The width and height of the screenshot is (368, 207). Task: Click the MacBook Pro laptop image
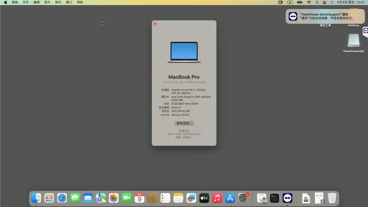184,52
